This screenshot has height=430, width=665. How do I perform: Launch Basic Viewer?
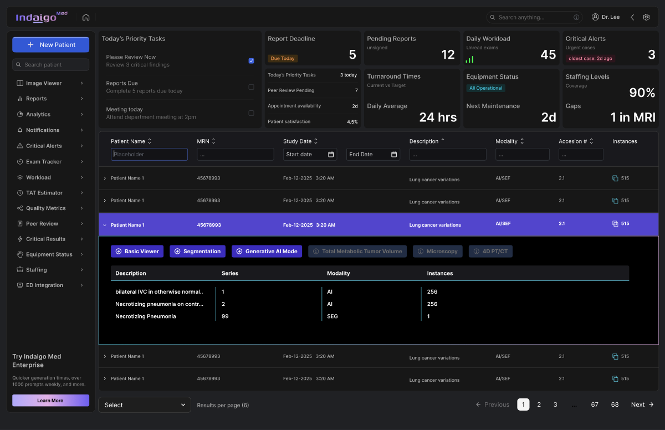(137, 252)
